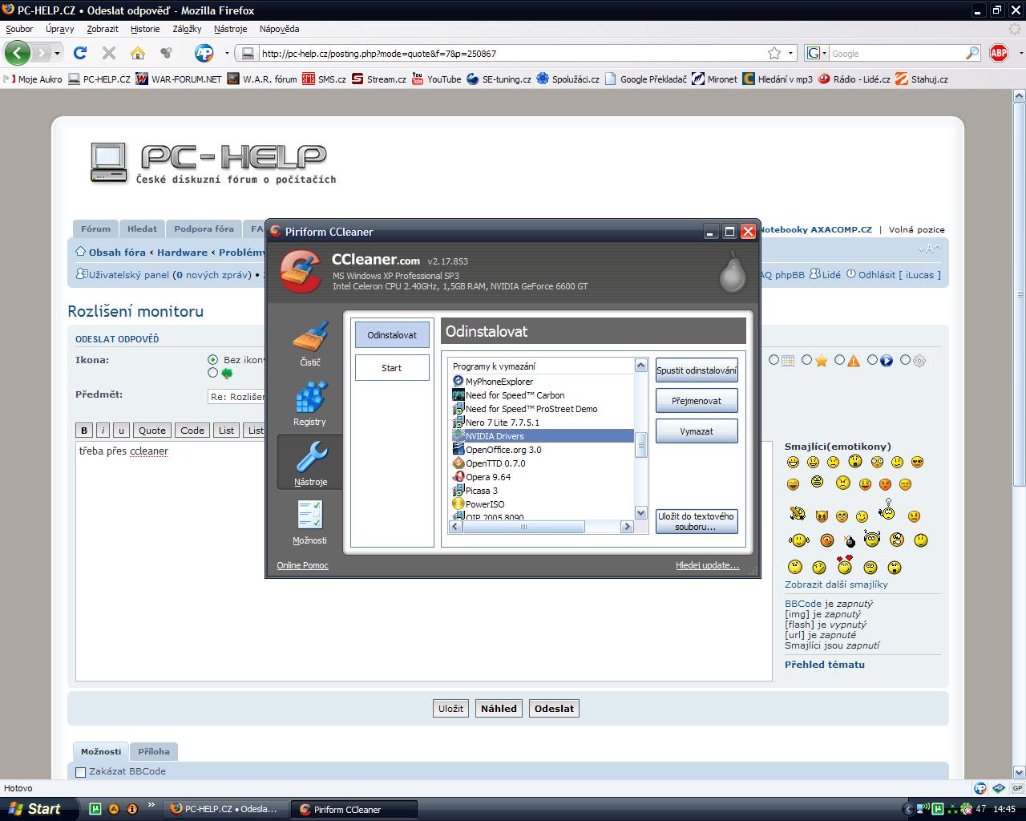Choose the blue arrow post icon radio
Viewport: 1026px width, 821px height.
click(x=872, y=361)
